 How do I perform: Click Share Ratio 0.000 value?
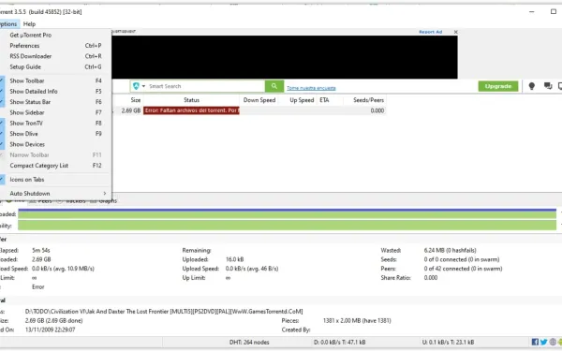pyautogui.click(x=431, y=278)
